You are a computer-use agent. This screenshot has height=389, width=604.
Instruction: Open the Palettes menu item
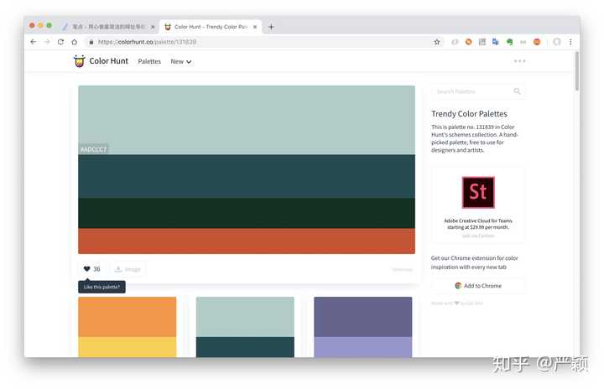tap(149, 62)
